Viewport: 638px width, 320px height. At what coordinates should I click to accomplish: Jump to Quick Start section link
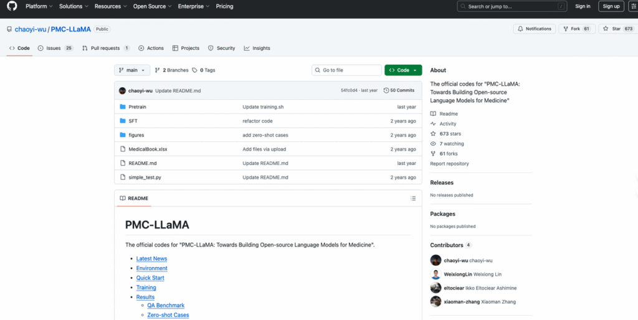(x=150, y=278)
